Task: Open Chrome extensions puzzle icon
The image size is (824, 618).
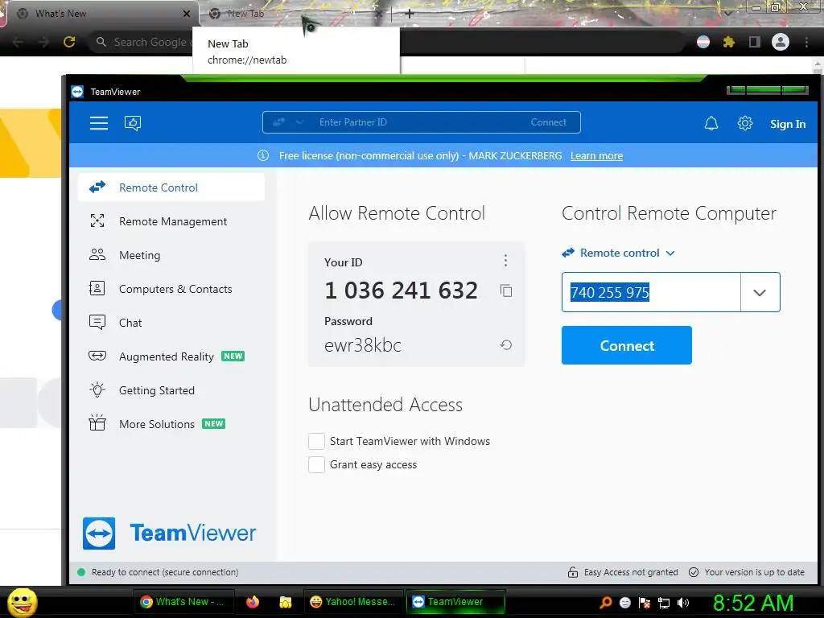Action: [x=728, y=42]
